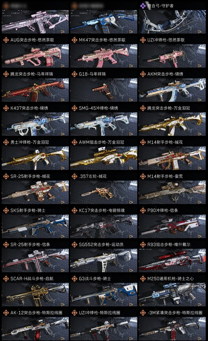Image resolution: width=208 pixels, height=341 pixels.
Task: Click the orange rarity icon beside AUG突击步枪-悠然茶歇
Action: pos(6,40)
